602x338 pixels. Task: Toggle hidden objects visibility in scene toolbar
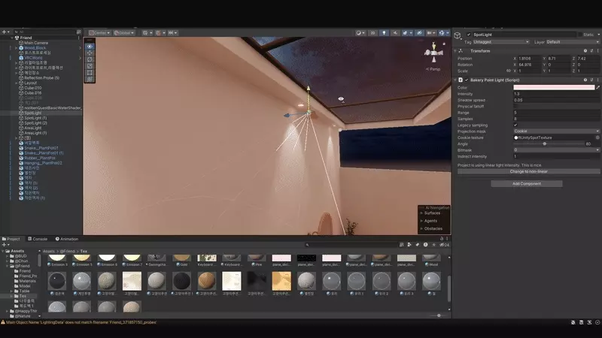[419, 33]
